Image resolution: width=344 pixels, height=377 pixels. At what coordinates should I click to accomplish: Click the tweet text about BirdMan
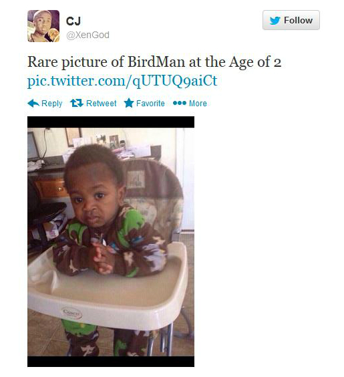[x=154, y=62]
